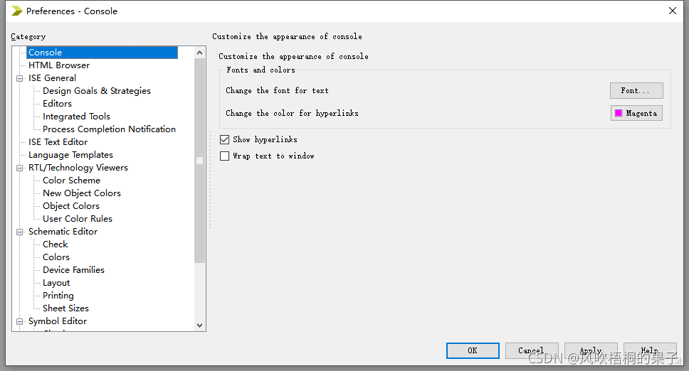The height and width of the screenshot is (371, 689).
Task: Close the Preferences dialog
Action: [x=673, y=11]
